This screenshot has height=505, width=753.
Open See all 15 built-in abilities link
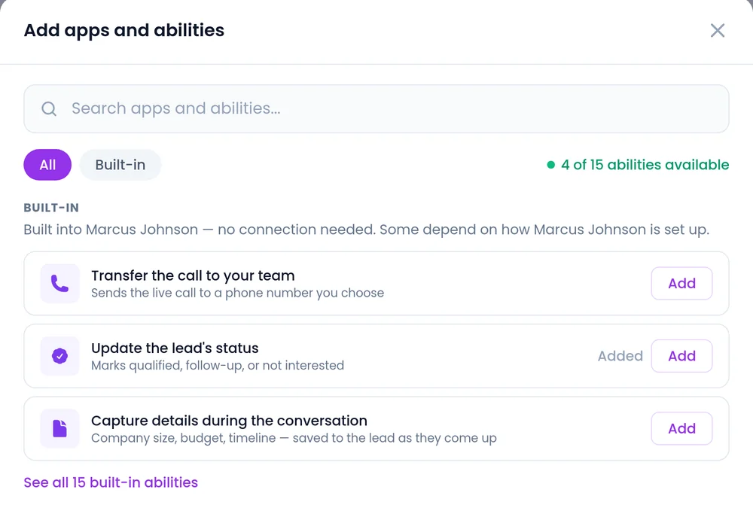tap(111, 482)
